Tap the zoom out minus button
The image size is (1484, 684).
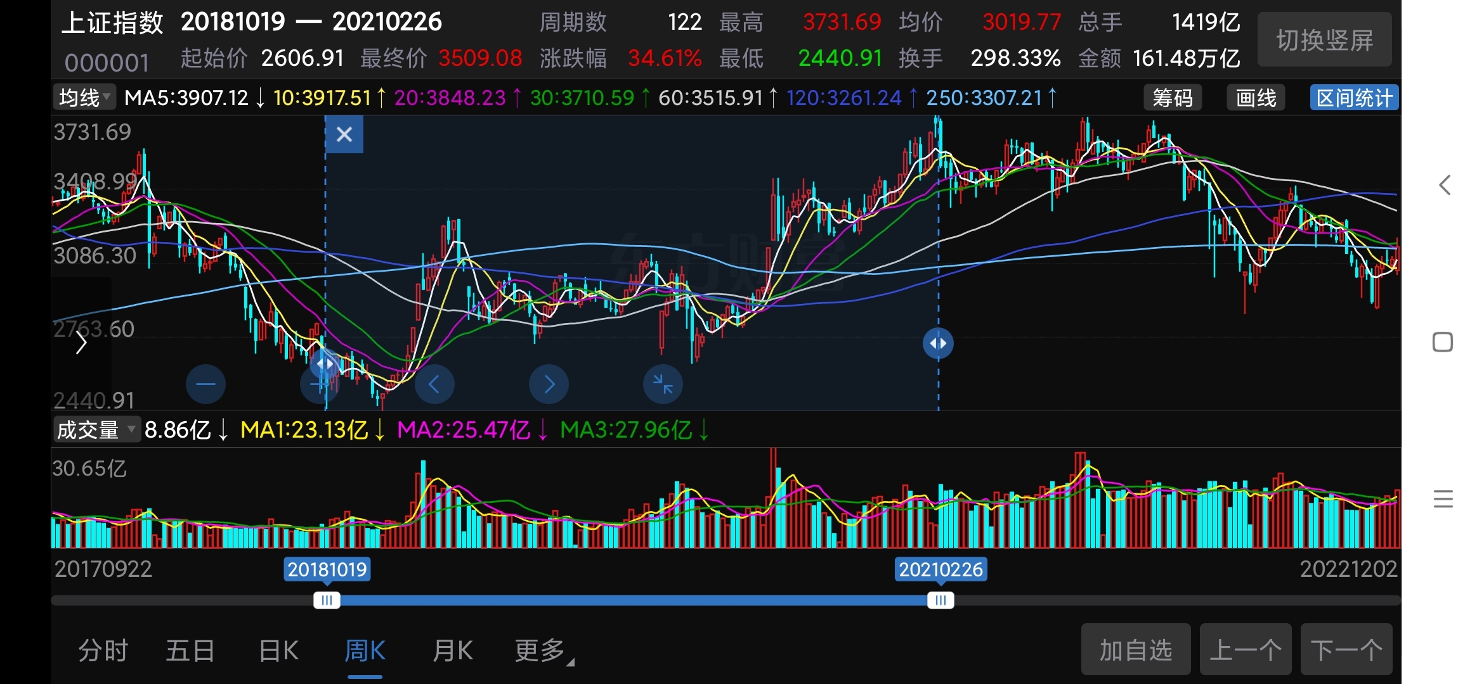pos(205,384)
